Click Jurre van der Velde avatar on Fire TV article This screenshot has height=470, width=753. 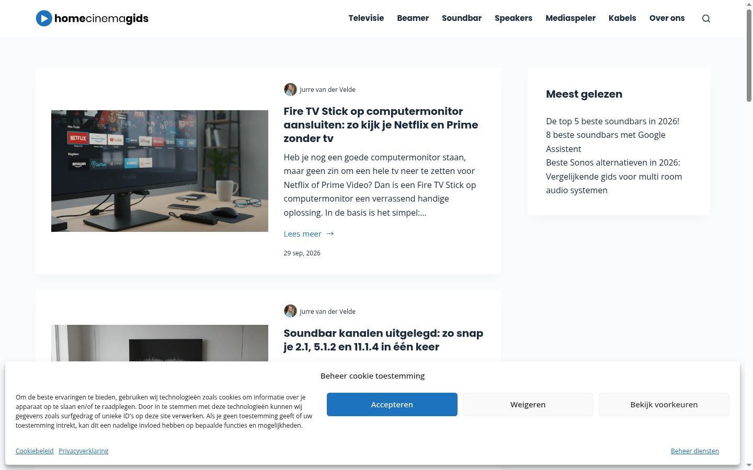point(290,89)
